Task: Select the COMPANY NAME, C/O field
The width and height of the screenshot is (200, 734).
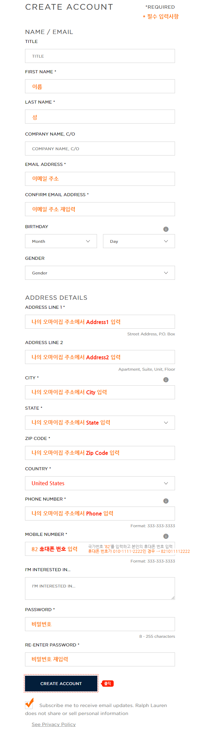Action: (x=100, y=148)
